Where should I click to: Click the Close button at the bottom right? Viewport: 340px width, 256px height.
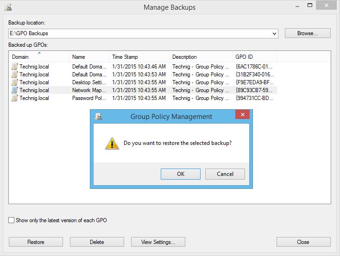[x=303, y=242]
